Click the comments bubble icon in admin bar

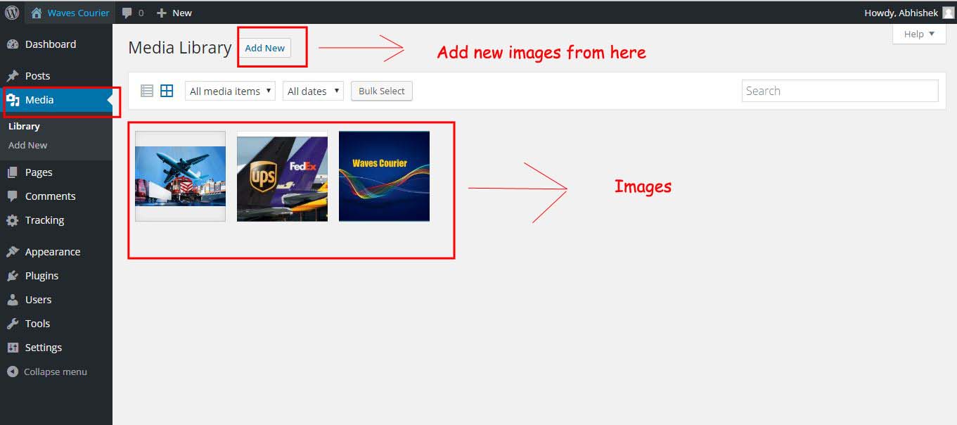pos(127,13)
